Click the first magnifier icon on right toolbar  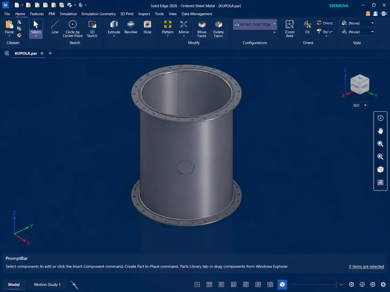pos(380,144)
